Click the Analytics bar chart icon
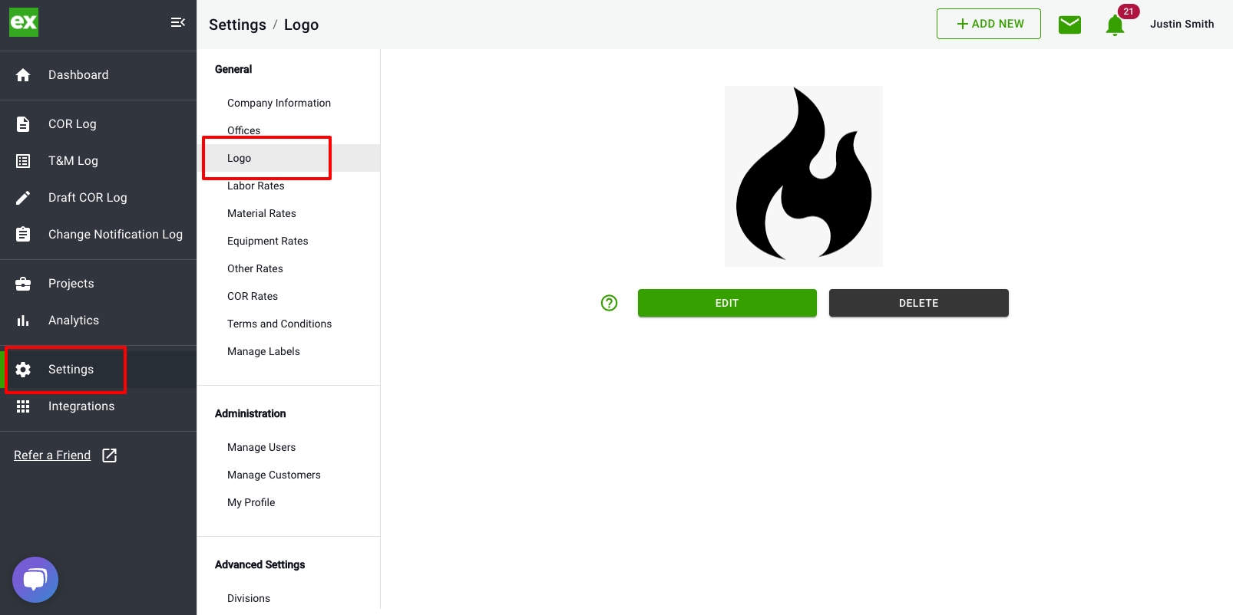The image size is (1233, 615). [23, 321]
